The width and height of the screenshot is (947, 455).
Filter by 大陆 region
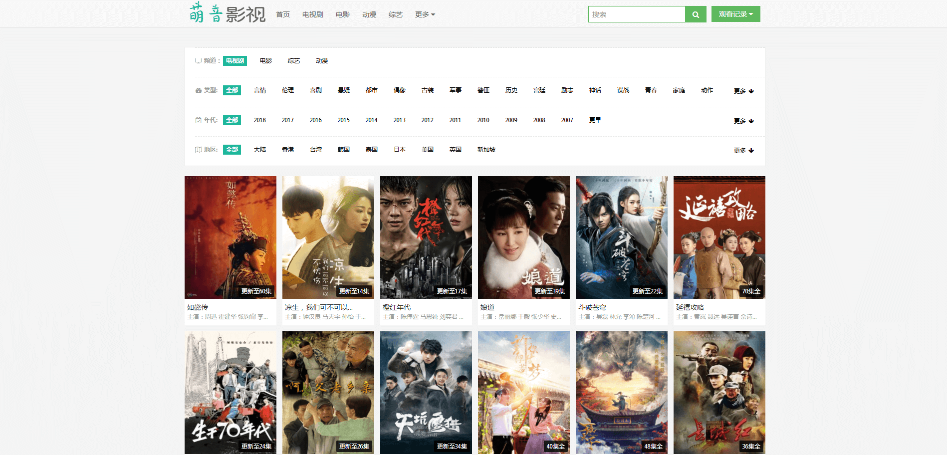[x=260, y=150]
